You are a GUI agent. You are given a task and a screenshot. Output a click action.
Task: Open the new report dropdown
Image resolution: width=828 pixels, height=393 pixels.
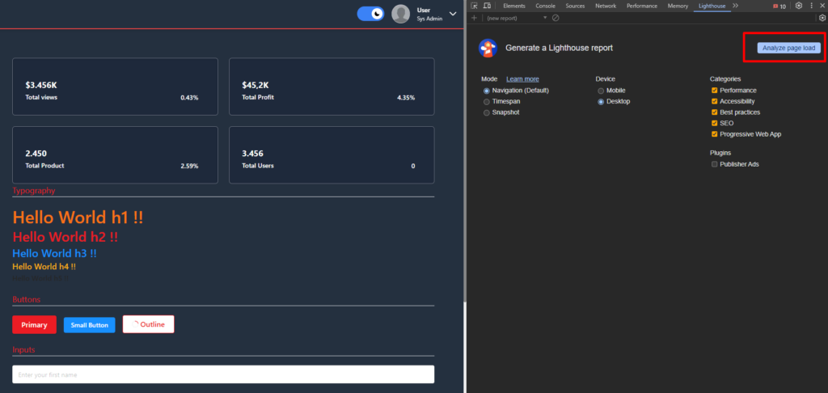pos(517,18)
